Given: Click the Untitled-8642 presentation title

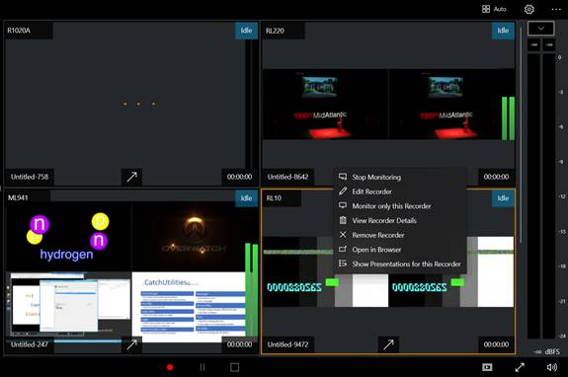Looking at the screenshot, I should click(288, 177).
